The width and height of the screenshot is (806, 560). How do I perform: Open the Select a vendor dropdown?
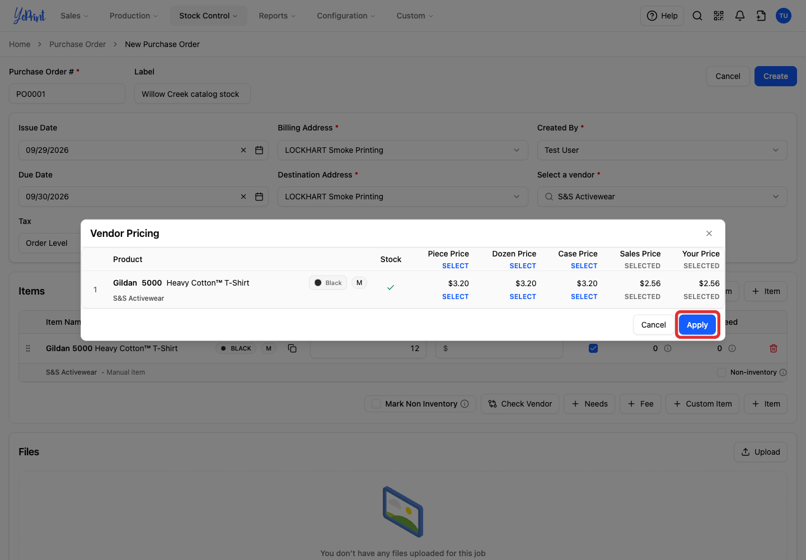tap(662, 197)
